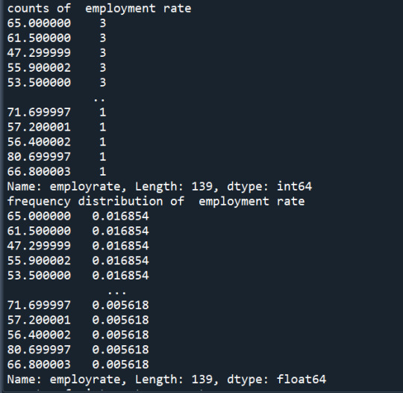The width and height of the screenshot is (403, 393).
Task: Click count 1 beside 57.200001
Action: tap(103, 127)
